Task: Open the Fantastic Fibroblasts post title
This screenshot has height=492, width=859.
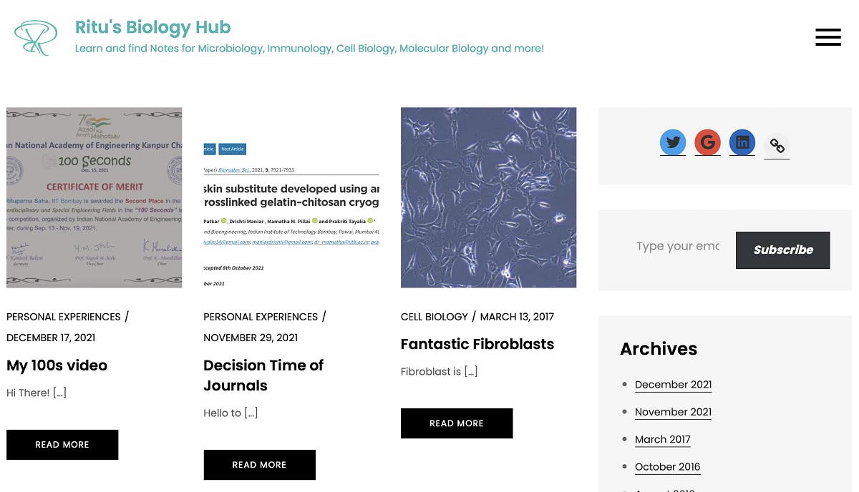Action: (477, 344)
